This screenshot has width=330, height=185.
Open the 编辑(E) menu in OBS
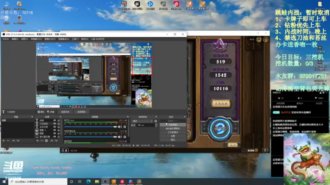15,39
